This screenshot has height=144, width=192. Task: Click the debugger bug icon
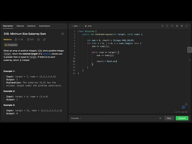[x=160, y=118]
